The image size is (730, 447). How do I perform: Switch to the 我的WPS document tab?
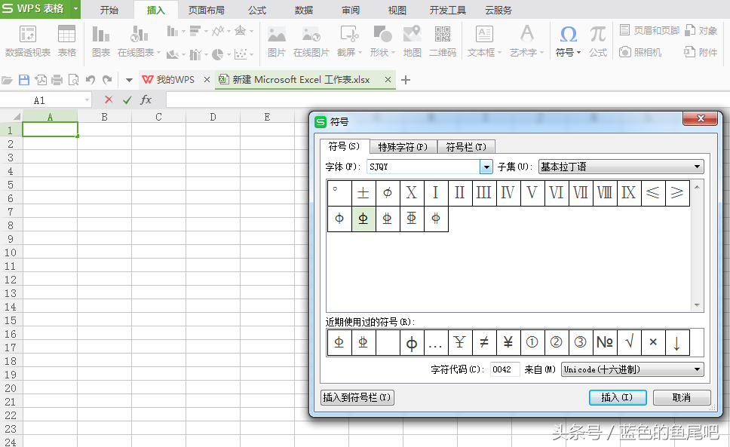tap(176, 80)
